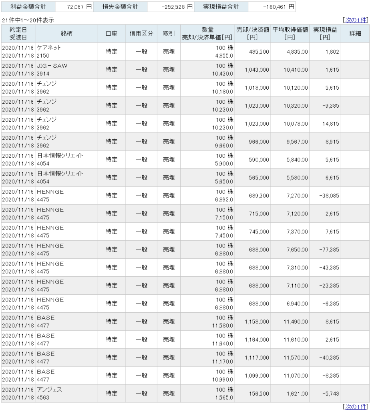Click the -180,461 円 realized total value
Viewport: 370px width, 410px height.
tap(278, 7)
